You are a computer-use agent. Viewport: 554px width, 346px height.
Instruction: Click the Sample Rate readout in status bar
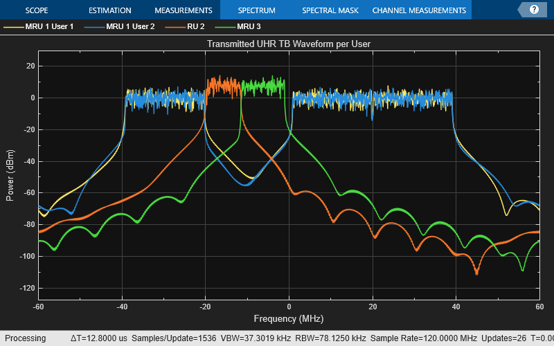(x=422, y=338)
